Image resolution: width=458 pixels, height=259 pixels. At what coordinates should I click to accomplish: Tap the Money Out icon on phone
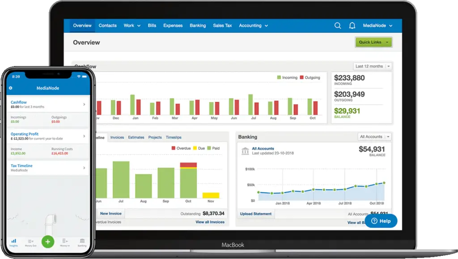[31, 242]
